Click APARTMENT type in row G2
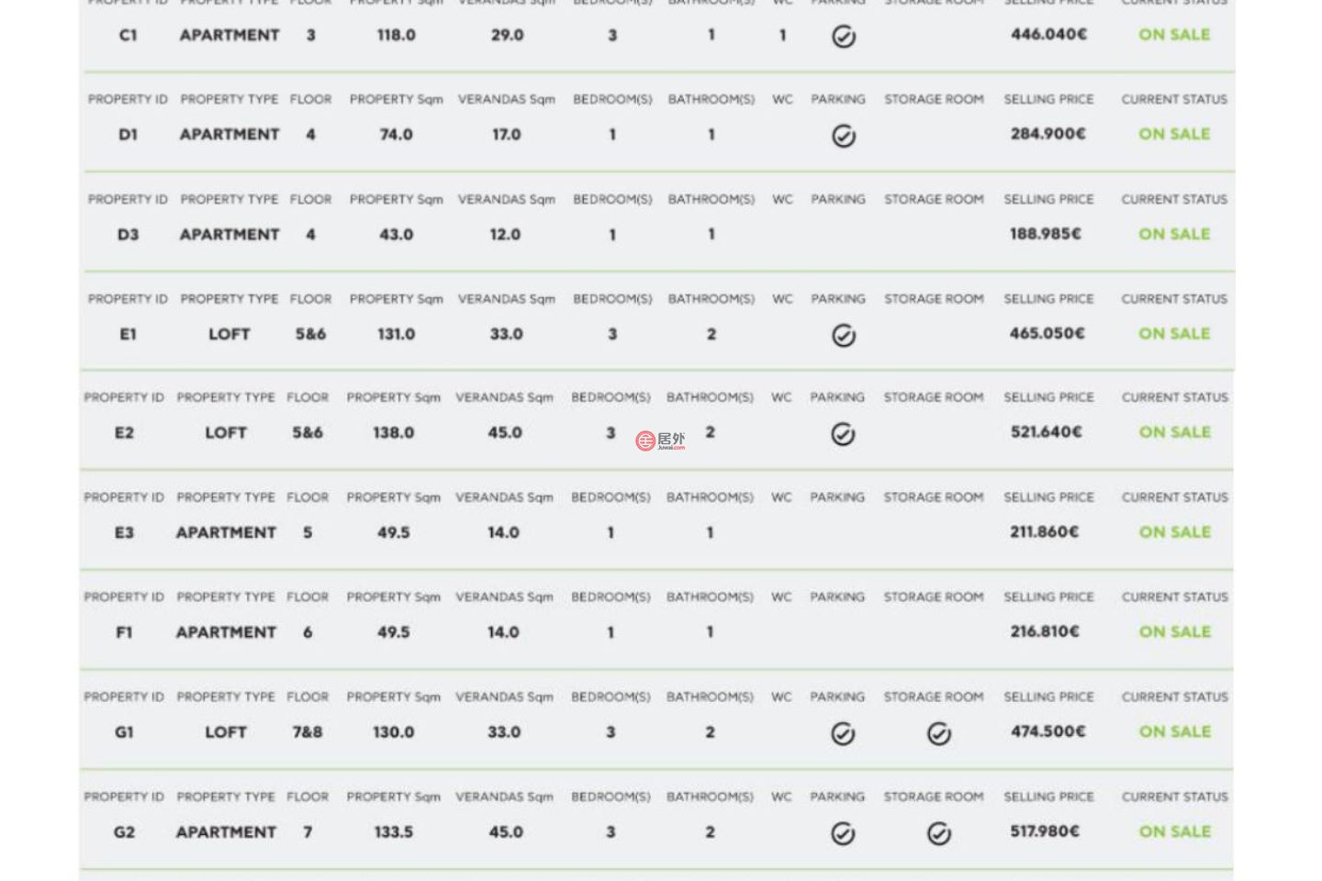 [226, 832]
